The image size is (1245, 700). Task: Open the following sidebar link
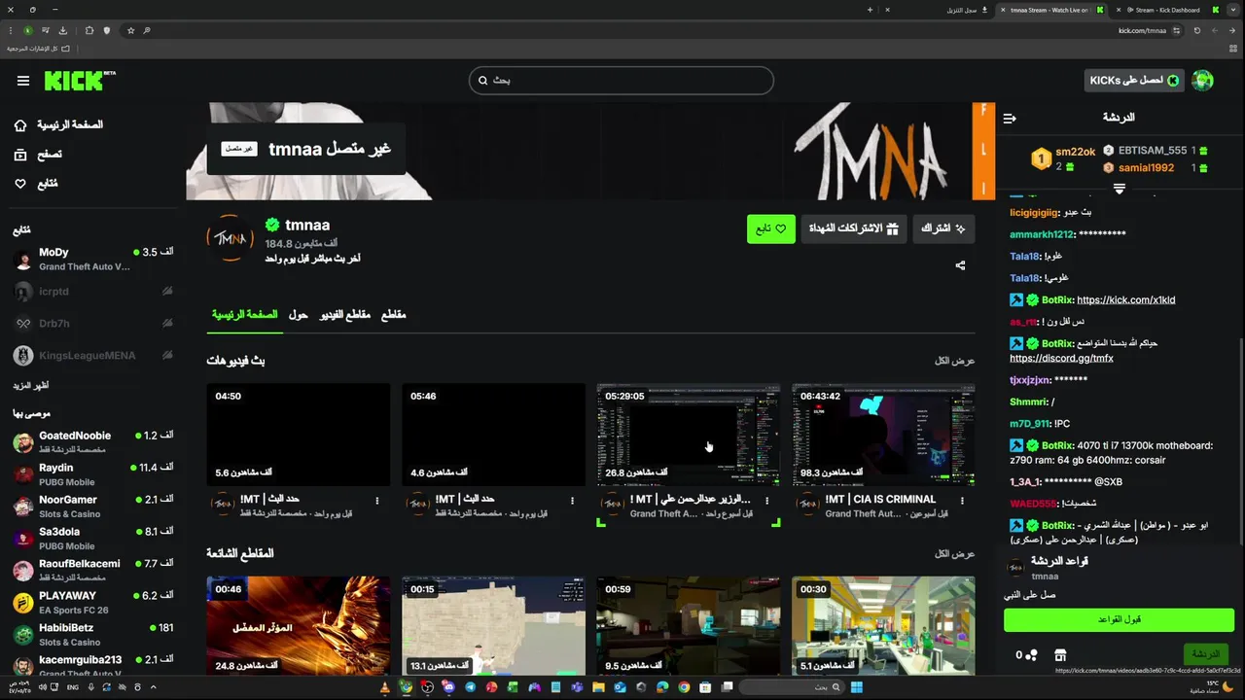pos(36,183)
